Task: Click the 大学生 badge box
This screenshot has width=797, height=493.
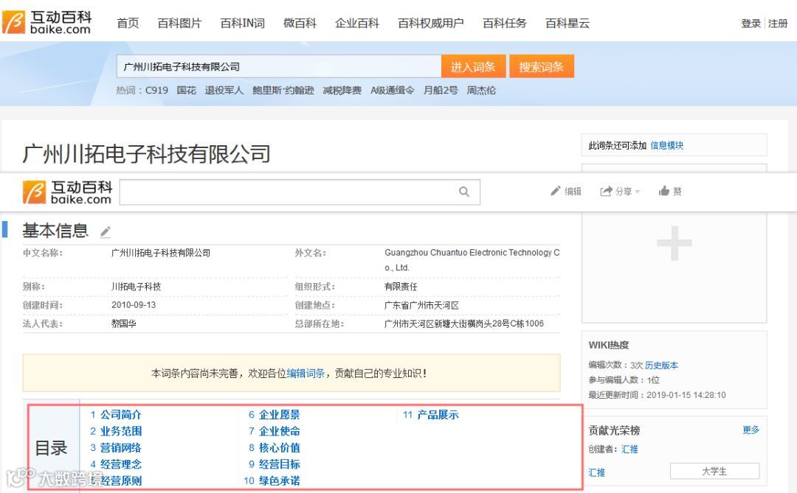Action: click(714, 471)
